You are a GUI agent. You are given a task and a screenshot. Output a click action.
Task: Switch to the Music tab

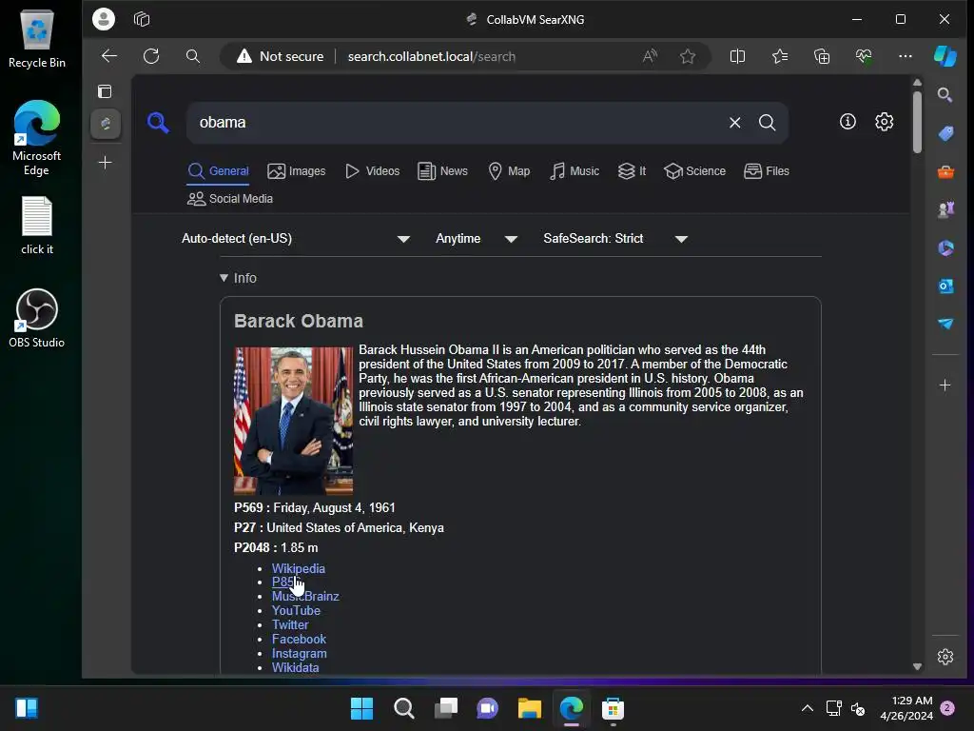click(574, 171)
